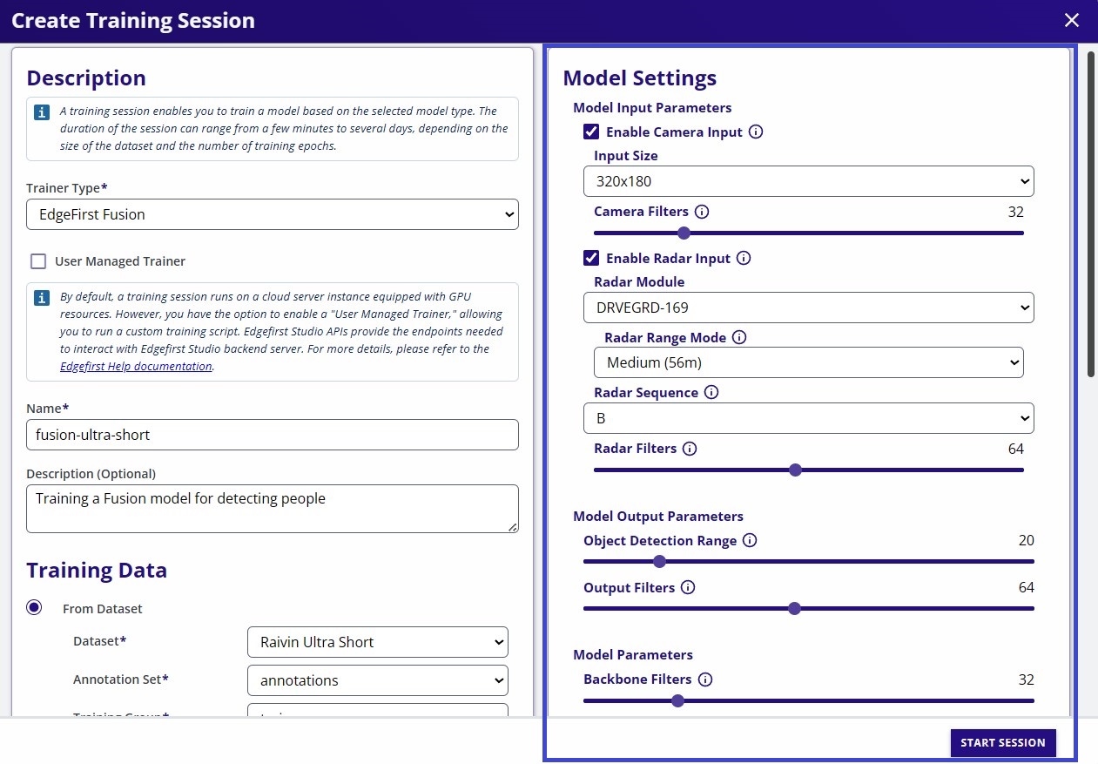Click the Radar Range Mode info icon
The width and height of the screenshot is (1098, 764).
point(738,337)
